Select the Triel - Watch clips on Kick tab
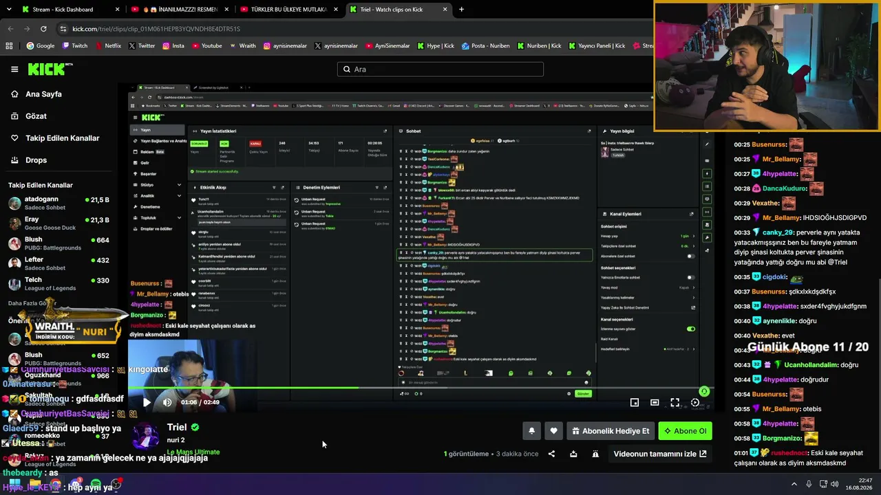Viewport: 881px width, 495px height. pos(398,10)
